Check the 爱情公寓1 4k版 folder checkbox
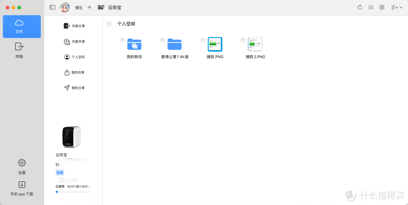Viewport: 408px width, 205px height. 162,40
